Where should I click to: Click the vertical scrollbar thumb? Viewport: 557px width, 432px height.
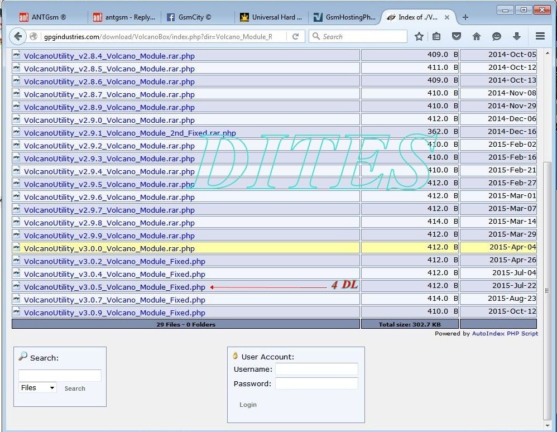547,291
